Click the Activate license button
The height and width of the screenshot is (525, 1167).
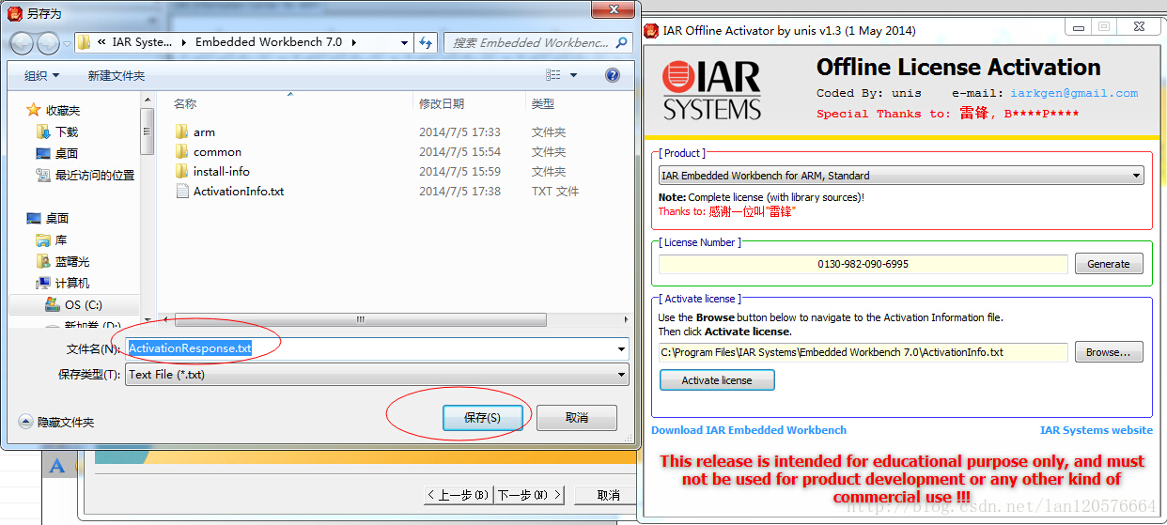pos(717,380)
